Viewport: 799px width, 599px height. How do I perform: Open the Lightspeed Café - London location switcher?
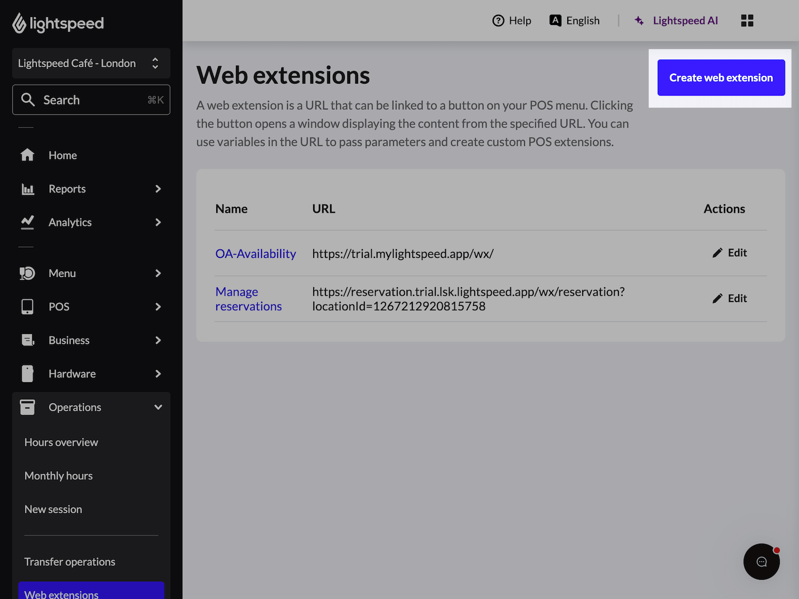(91, 63)
